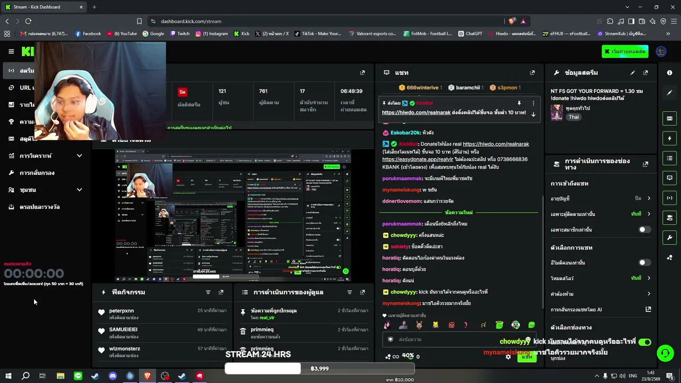This screenshot has height=383, width=681.
Task: Pop out the stream info panel
Action: pos(645,73)
